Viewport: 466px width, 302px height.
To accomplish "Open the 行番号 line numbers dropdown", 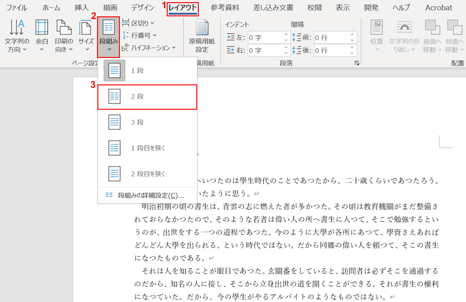I will (x=139, y=35).
